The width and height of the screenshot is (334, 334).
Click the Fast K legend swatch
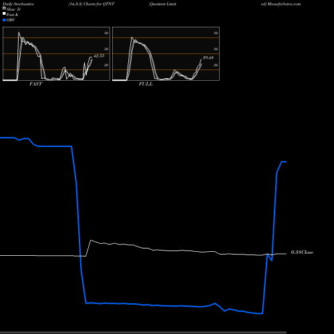click(4, 13)
